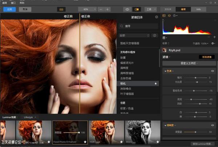Open the 帮助 help menu

pyautogui.click(x=23, y=2)
